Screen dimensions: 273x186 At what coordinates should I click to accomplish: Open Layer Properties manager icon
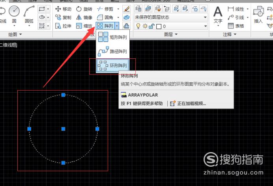pos(138,9)
